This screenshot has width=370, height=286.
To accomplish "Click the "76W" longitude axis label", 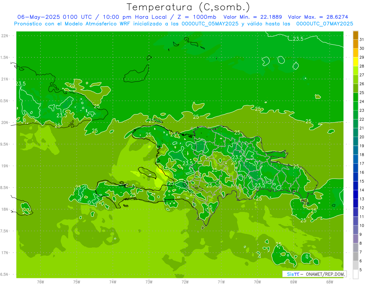I will pyautogui.click(x=40, y=282).
